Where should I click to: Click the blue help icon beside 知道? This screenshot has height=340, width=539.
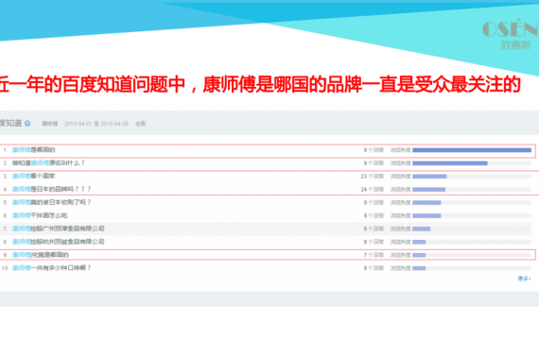(27, 124)
